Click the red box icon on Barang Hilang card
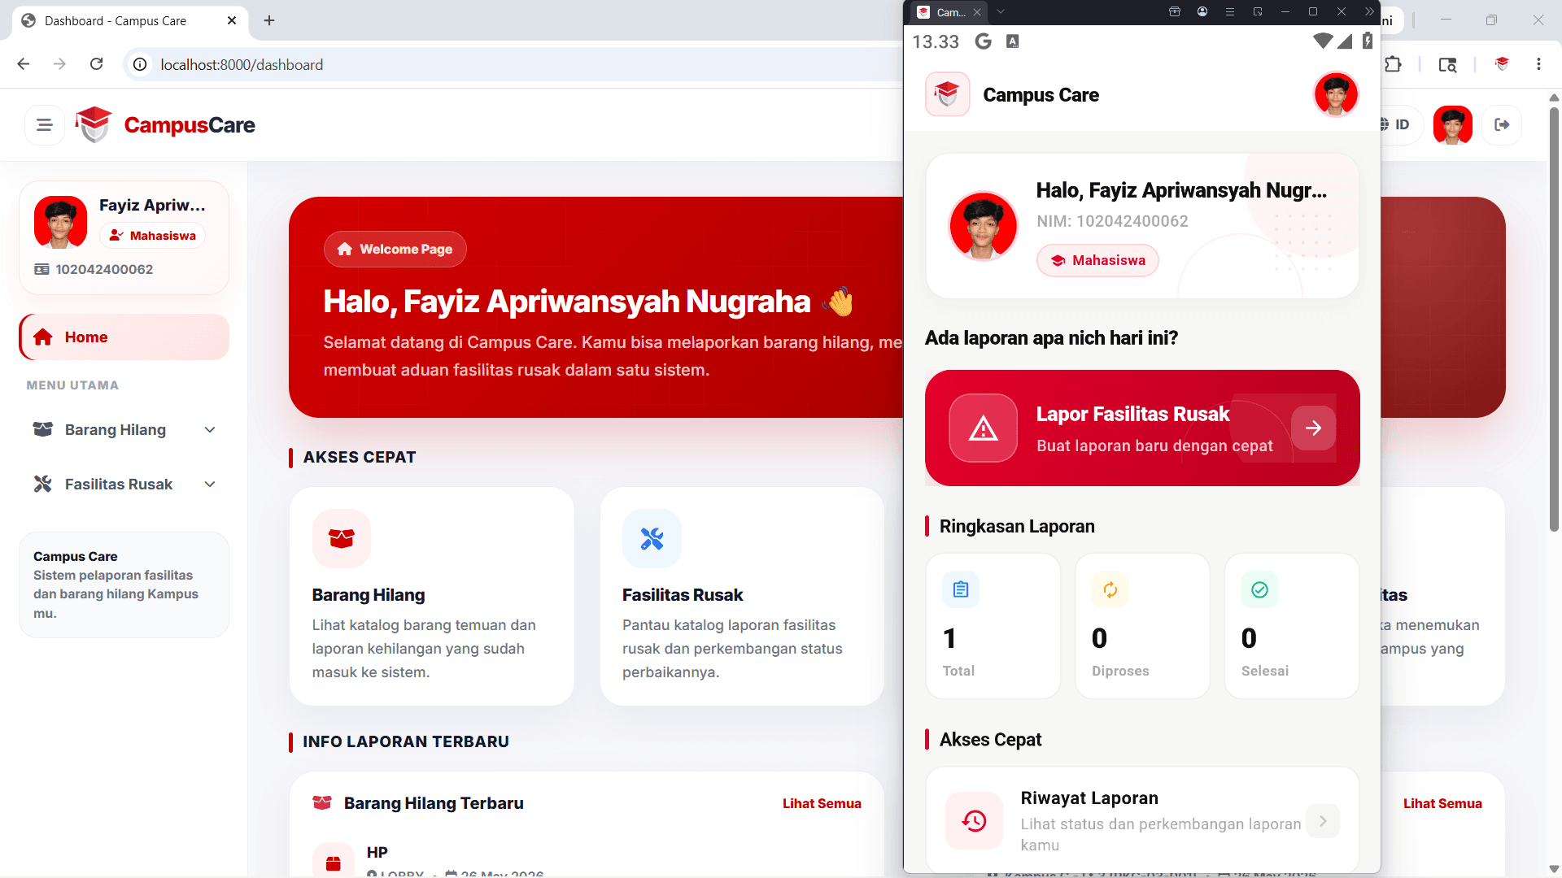Screen dimensions: 1562x878 point(342,538)
